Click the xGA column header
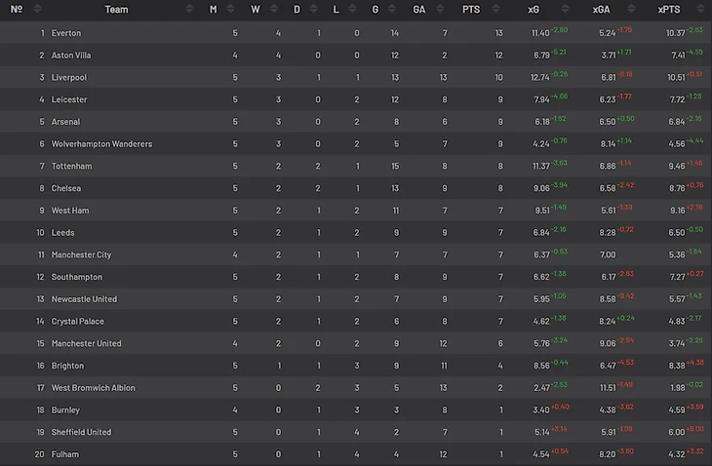Image resolution: width=712 pixels, height=466 pixels. tap(602, 10)
